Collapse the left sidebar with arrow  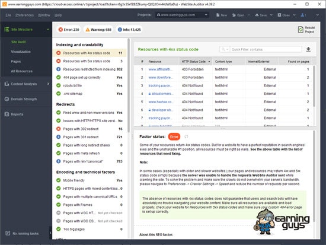pos(50,233)
